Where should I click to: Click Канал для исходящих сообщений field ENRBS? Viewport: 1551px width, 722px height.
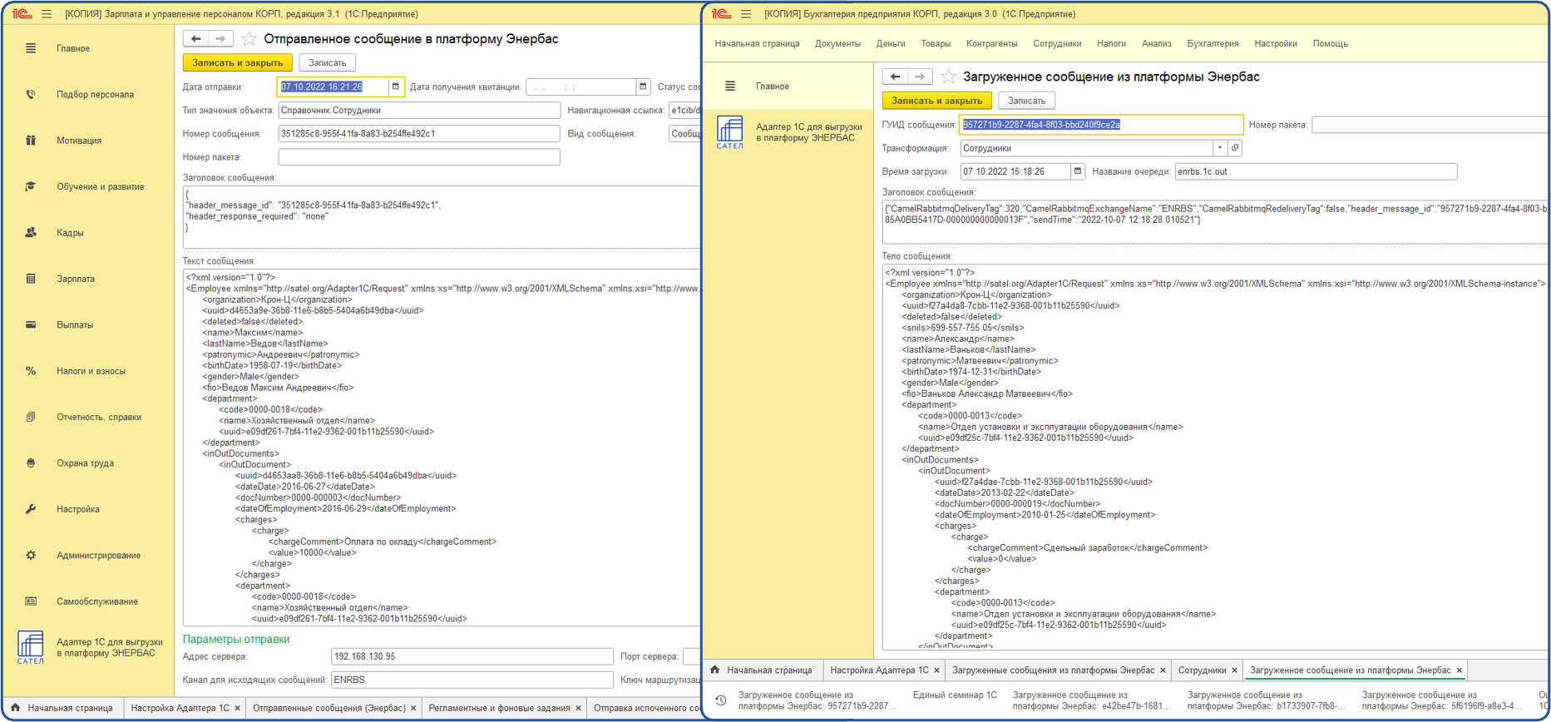tap(472, 680)
